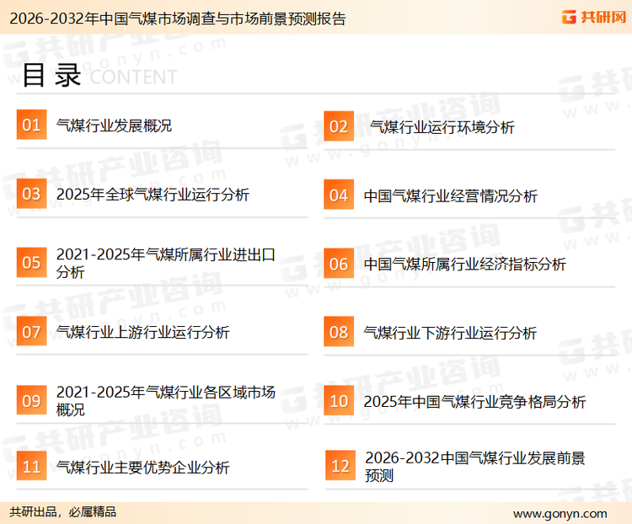Viewport: 632px width, 524px height.
Task: Open 气煤行业上游行业运行分析 section
Action: 142,333
